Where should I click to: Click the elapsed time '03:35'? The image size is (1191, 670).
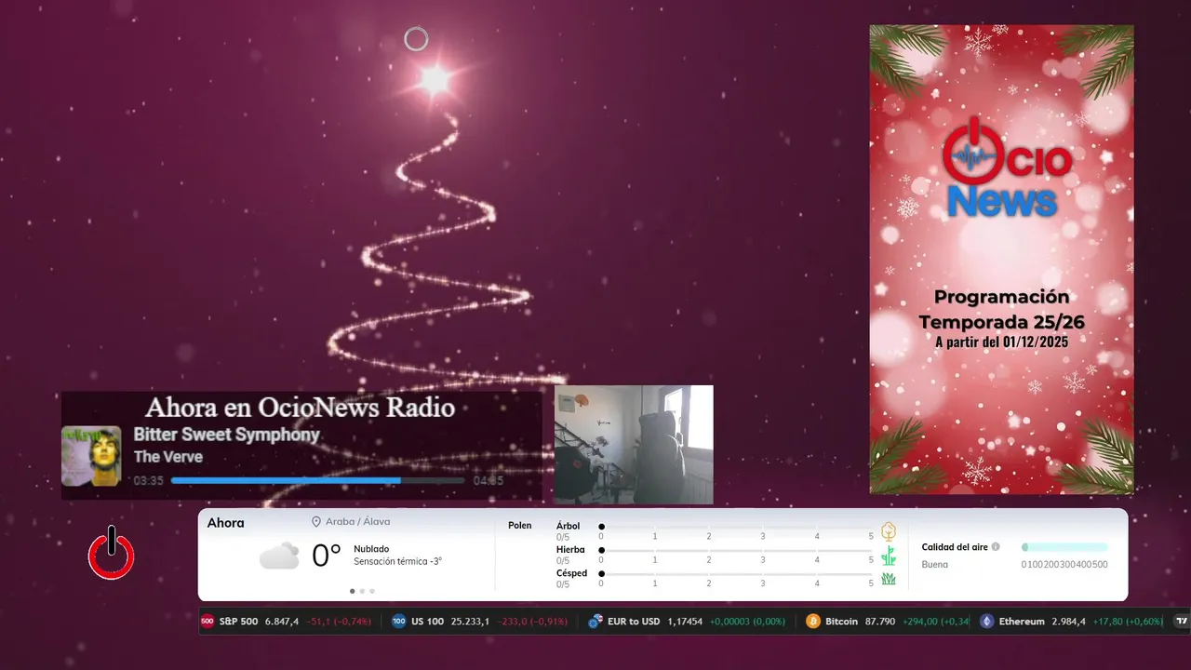[148, 481]
